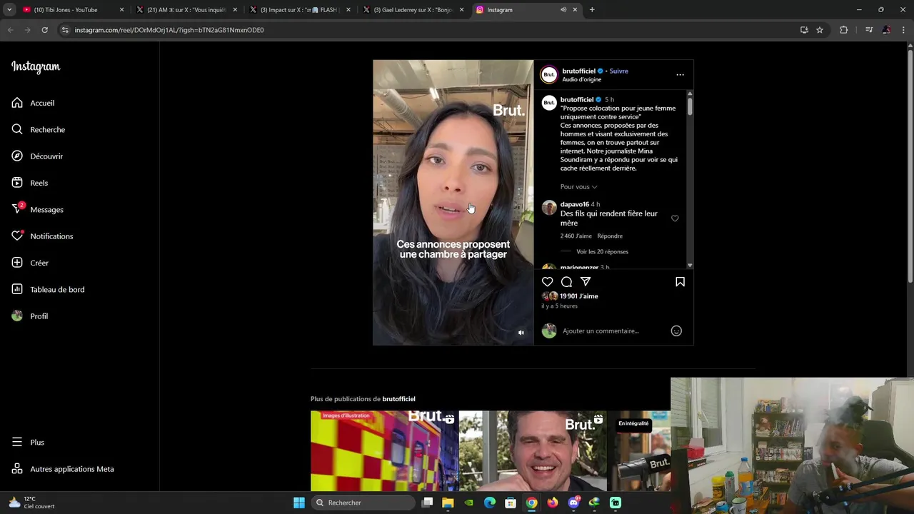Open Reels from the sidebar
The width and height of the screenshot is (914, 514).
pos(30,183)
